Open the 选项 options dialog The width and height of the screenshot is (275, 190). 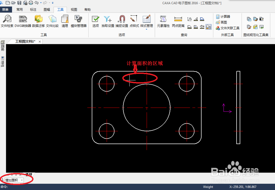(96, 21)
